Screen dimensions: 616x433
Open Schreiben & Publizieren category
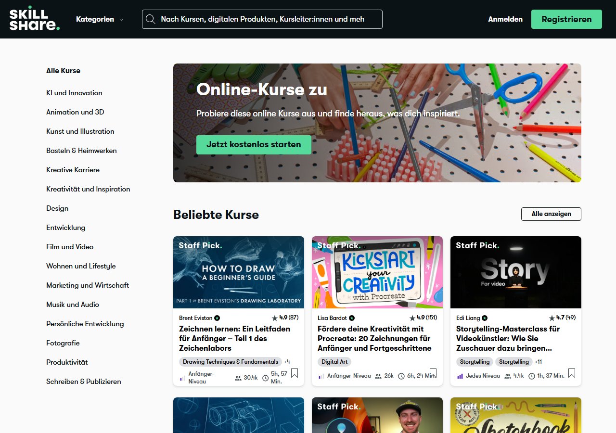point(84,382)
